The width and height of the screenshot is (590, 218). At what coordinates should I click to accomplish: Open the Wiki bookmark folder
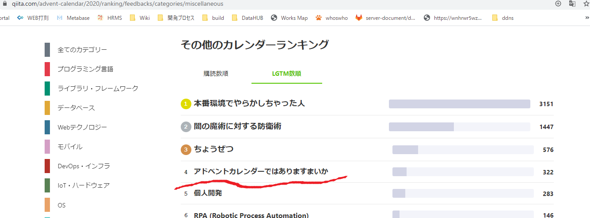coord(140,18)
